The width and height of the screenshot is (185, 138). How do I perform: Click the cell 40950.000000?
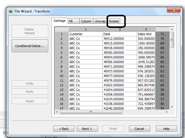[120, 53]
